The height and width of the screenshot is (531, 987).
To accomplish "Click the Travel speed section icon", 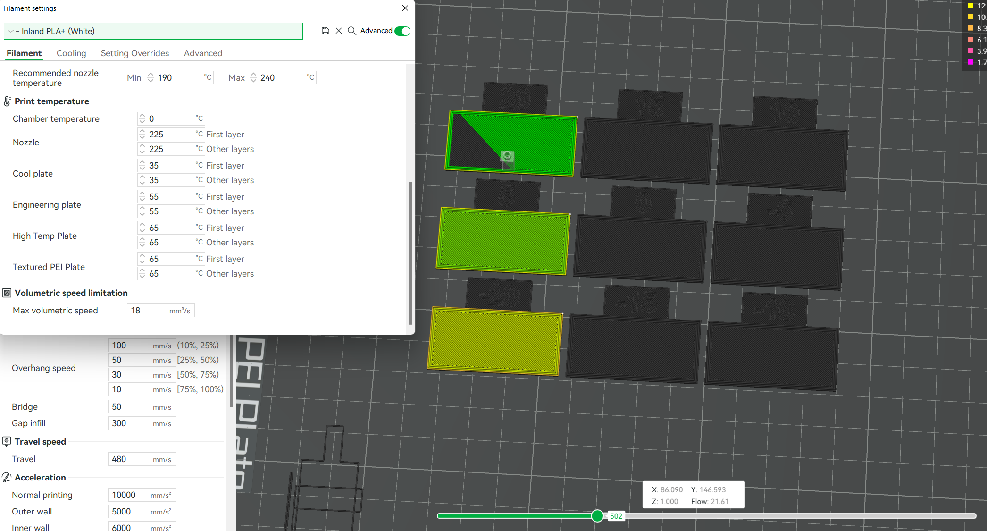I will 7,442.
